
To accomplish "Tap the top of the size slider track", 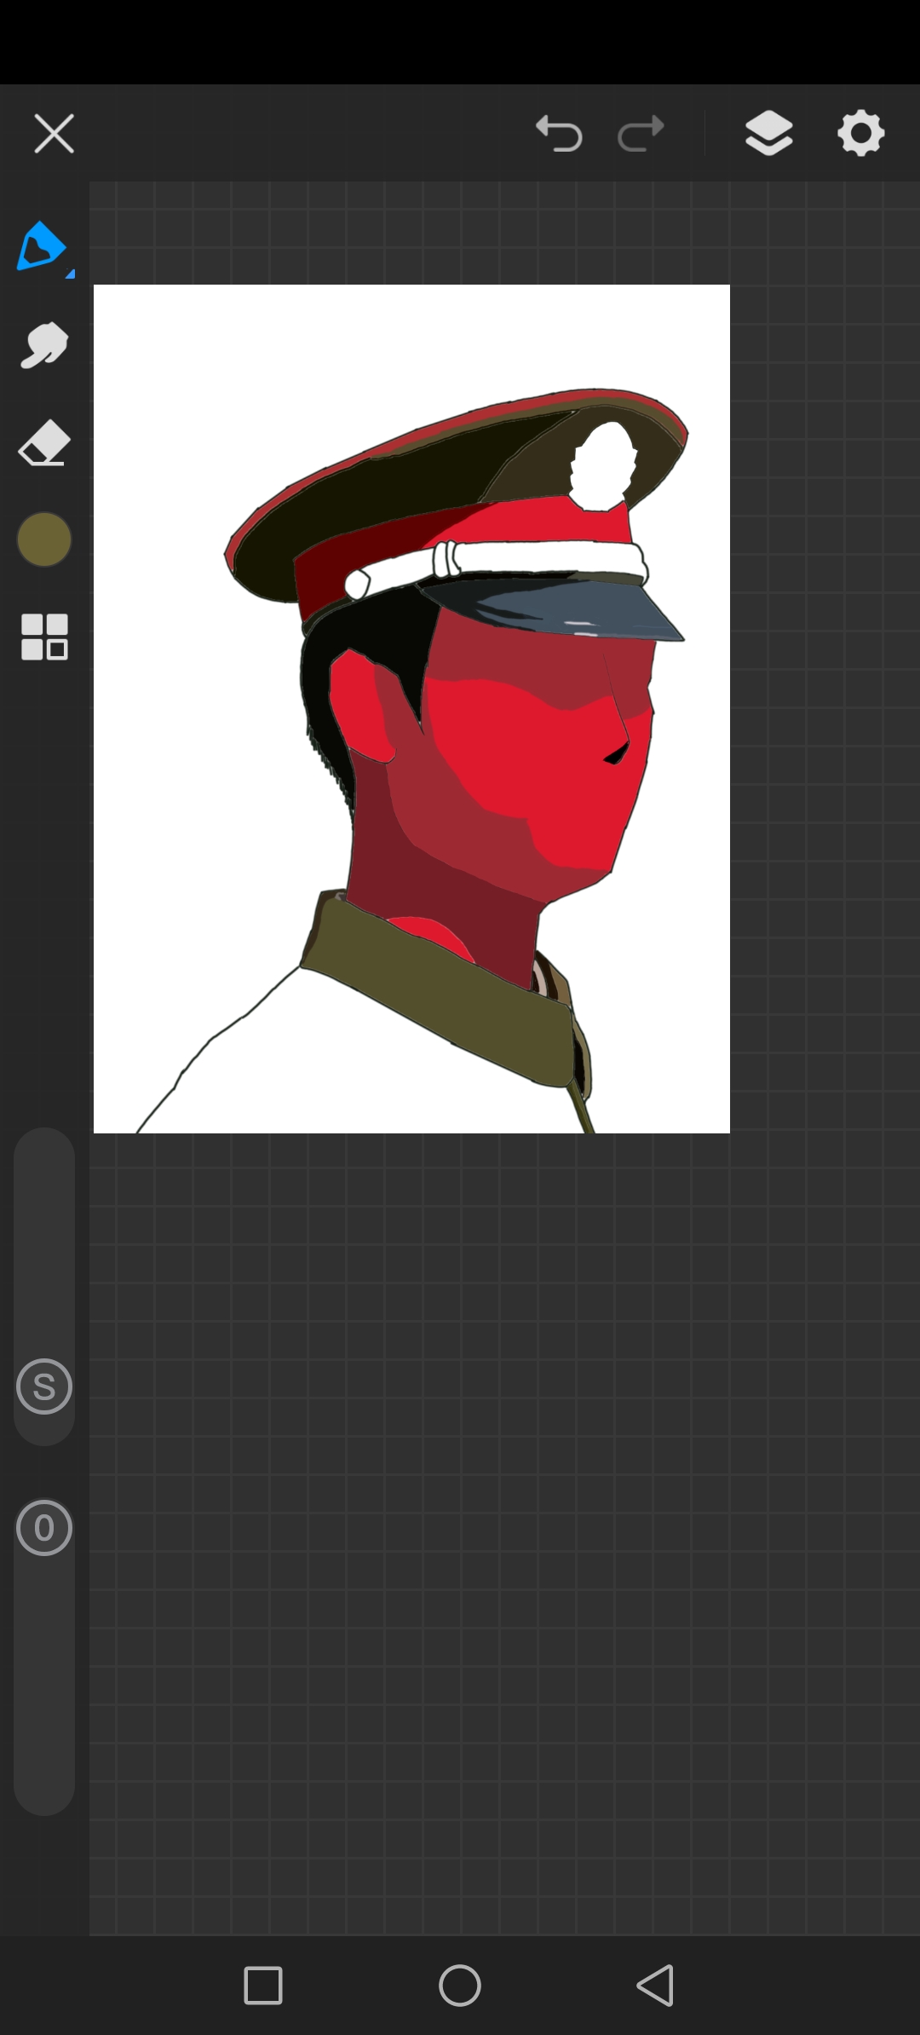I will coord(44,1159).
